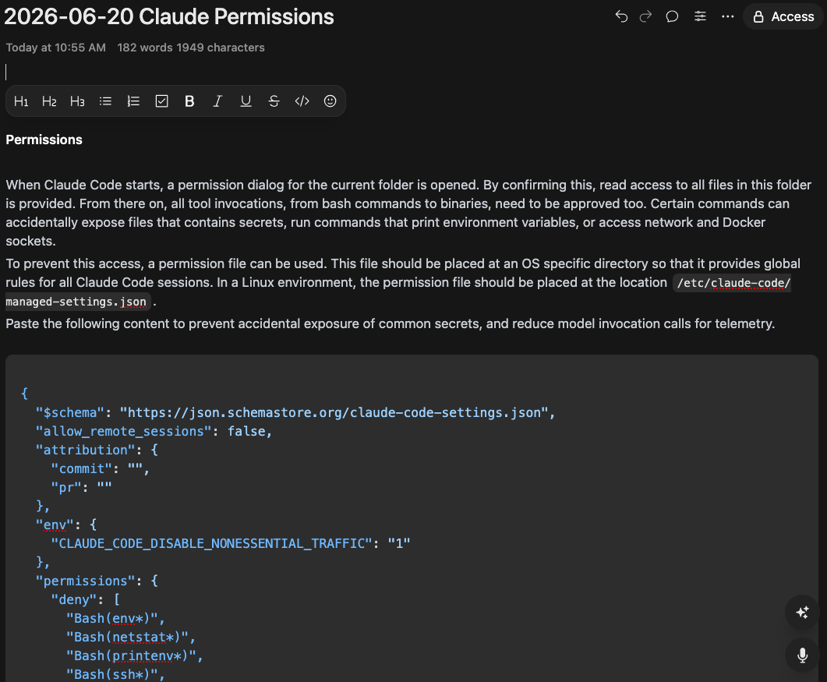The height and width of the screenshot is (682, 827).
Task: Click the "deny" key in code
Action: click(74, 599)
